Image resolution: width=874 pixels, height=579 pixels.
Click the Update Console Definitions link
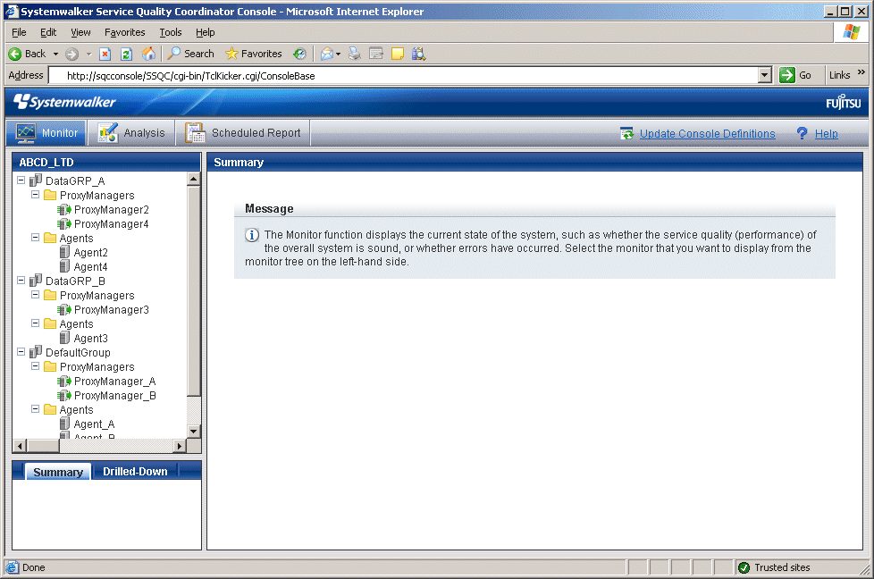click(708, 134)
